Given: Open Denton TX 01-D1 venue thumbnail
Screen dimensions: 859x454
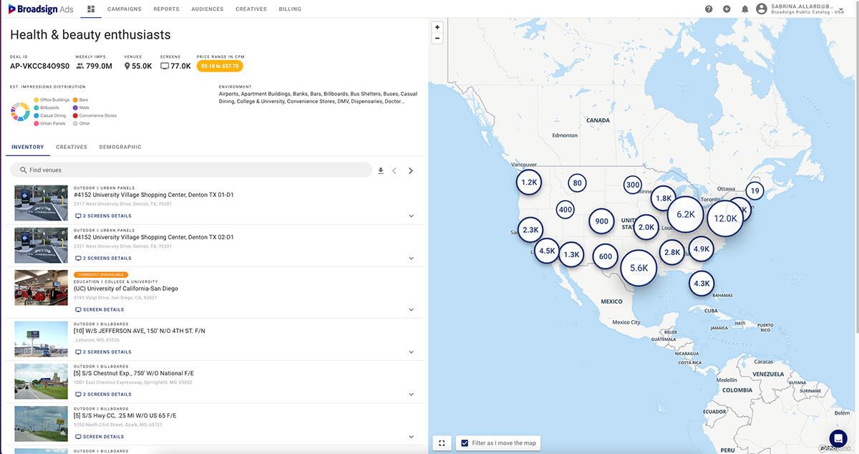Looking at the screenshot, I should pos(41,203).
